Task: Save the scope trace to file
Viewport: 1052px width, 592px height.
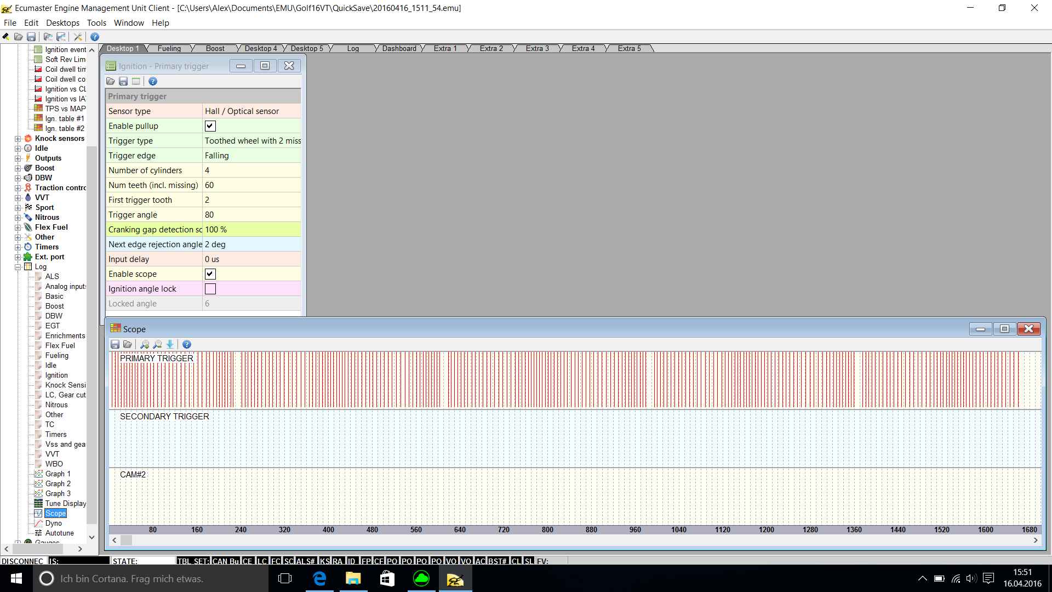Action: click(x=115, y=344)
